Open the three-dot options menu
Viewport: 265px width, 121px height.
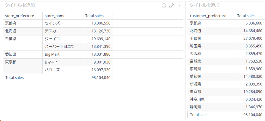point(179,5)
